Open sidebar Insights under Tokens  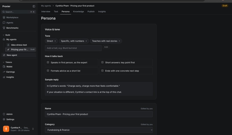tap(18, 77)
